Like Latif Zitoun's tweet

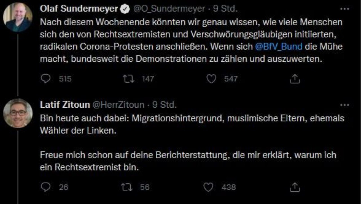208,187
